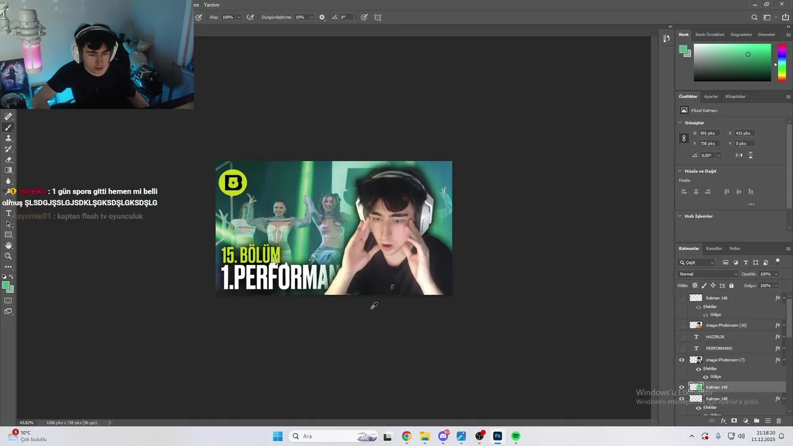Switch to the Renk Örnekleri tab
Viewport: 793px width, 446px height.
[x=709, y=35]
